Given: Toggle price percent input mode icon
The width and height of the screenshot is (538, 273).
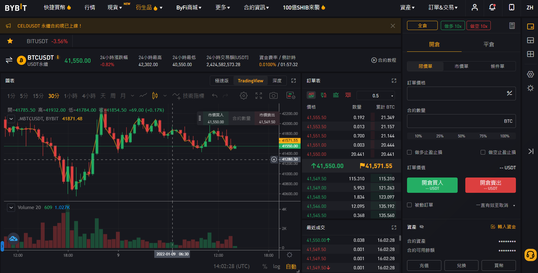Looking at the screenshot, I should 509,93.
